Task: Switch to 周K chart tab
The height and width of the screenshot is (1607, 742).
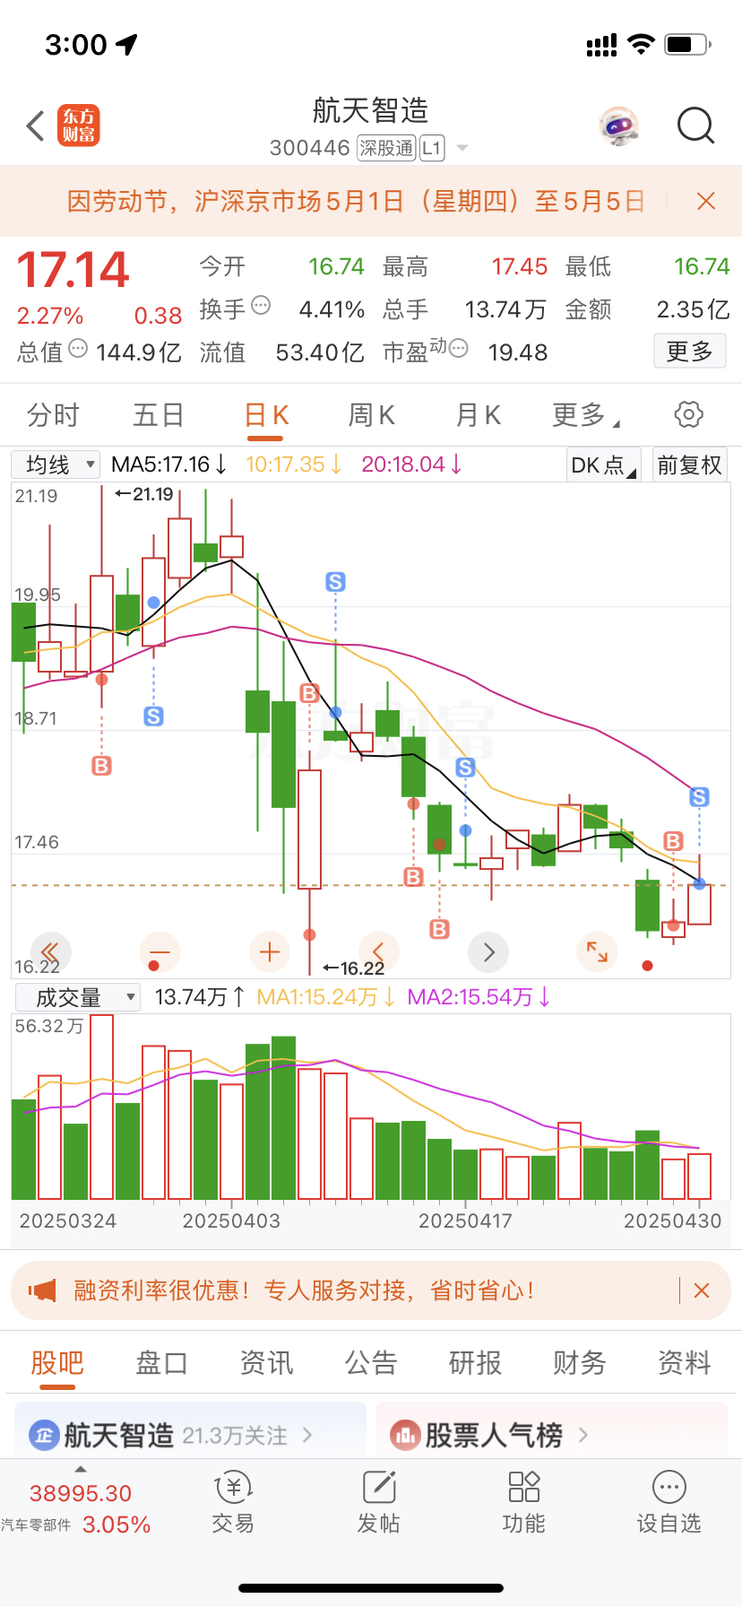Action: [x=371, y=415]
